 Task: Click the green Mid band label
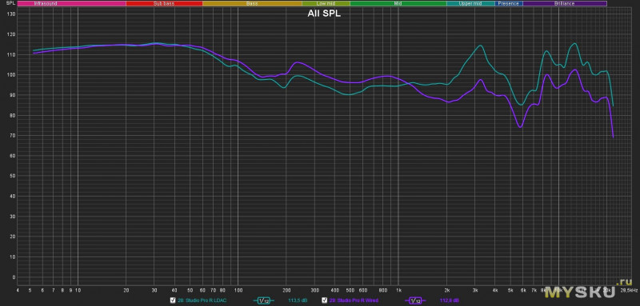[398, 3]
